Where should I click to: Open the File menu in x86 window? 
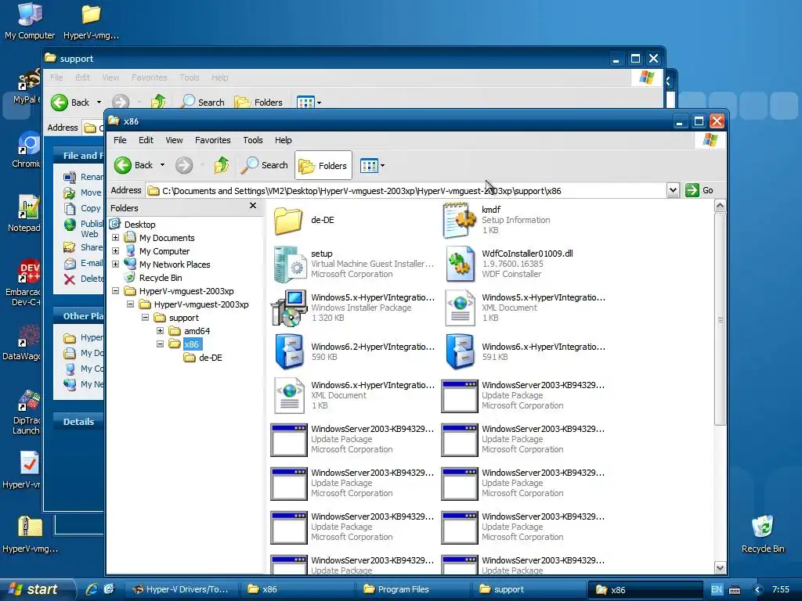click(x=120, y=140)
